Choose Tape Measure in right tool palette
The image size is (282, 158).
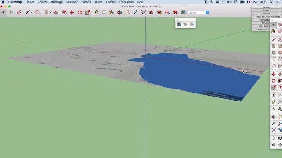(x=274, y=96)
